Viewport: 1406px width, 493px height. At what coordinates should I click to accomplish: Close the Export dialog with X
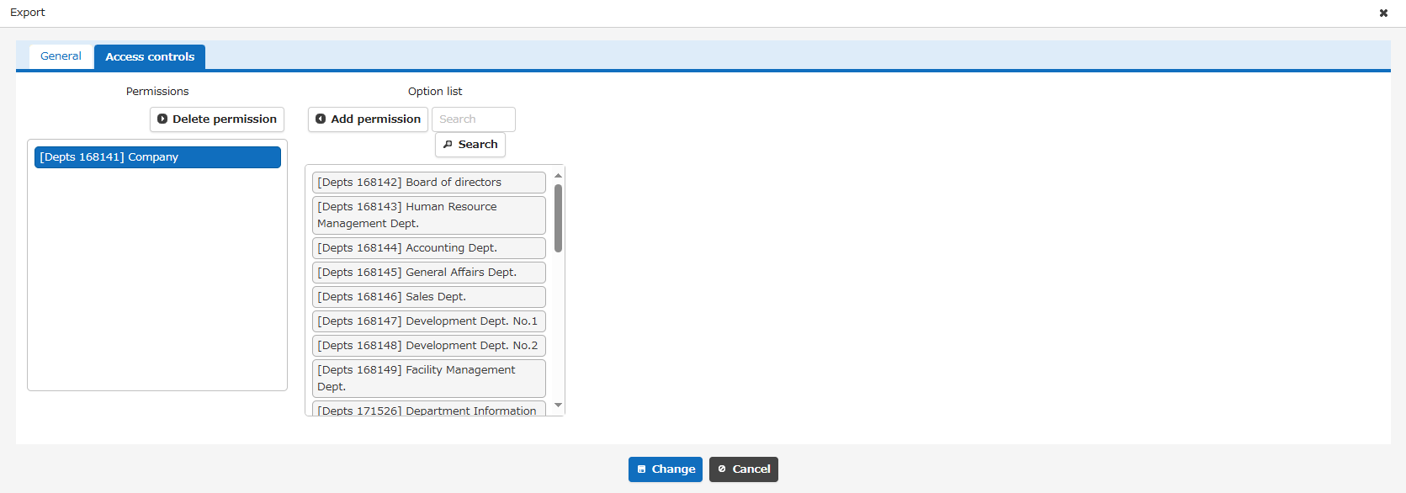coord(1383,13)
